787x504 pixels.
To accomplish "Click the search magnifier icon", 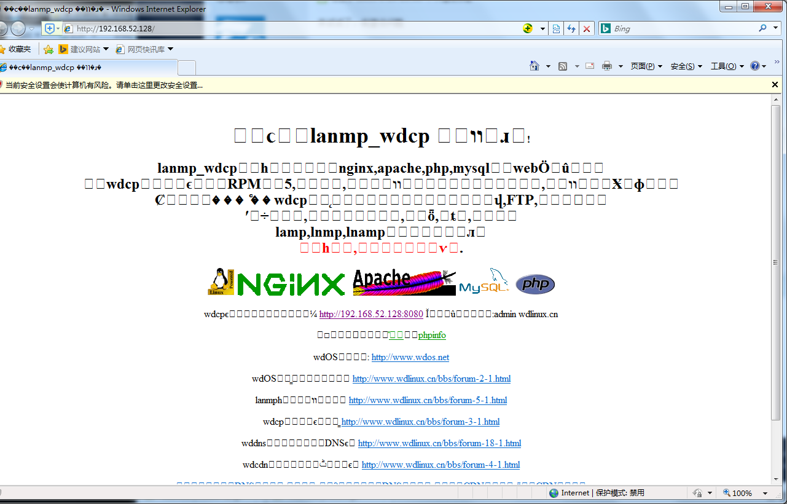I will (x=763, y=28).
